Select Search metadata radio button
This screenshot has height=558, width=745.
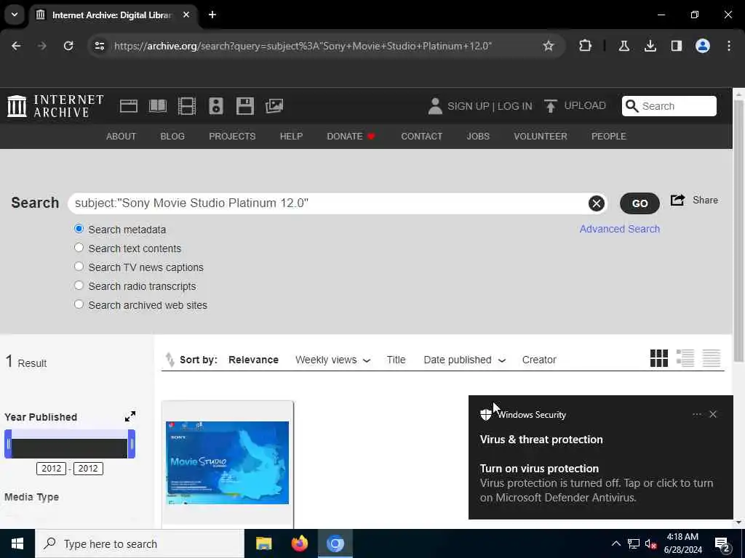click(x=79, y=229)
